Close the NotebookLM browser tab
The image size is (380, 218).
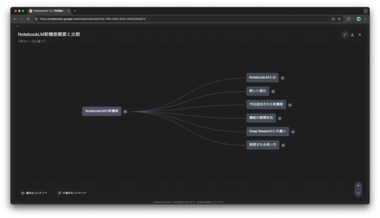tap(68, 11)
